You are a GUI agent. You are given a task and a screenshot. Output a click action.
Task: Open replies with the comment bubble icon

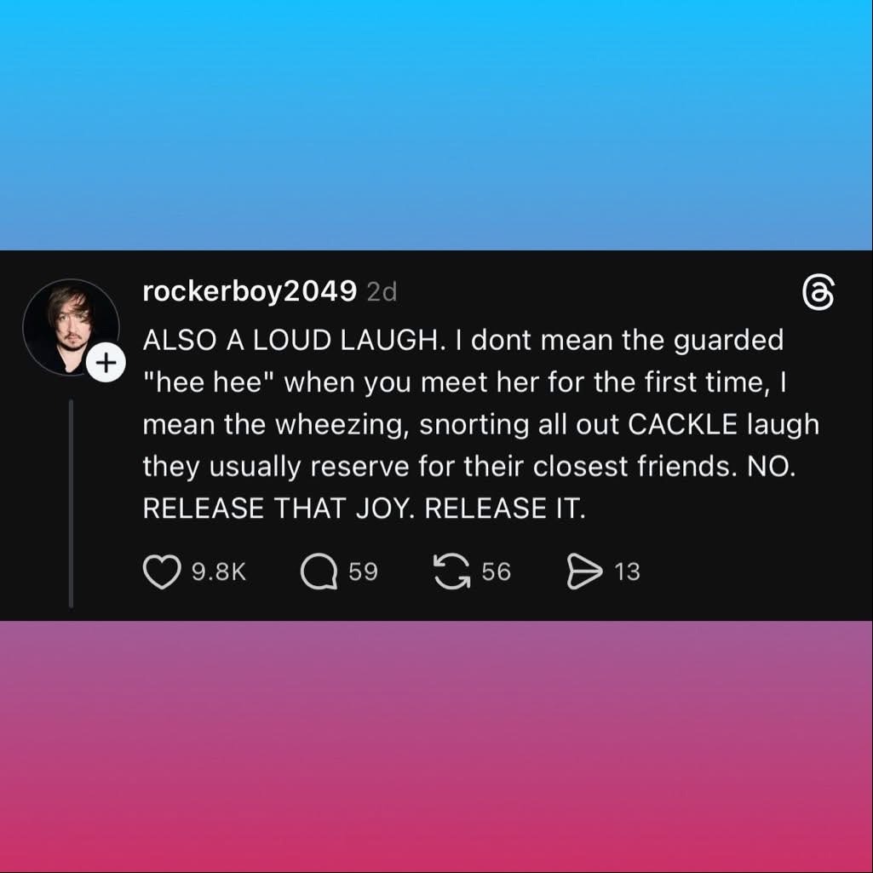point(318,571)
